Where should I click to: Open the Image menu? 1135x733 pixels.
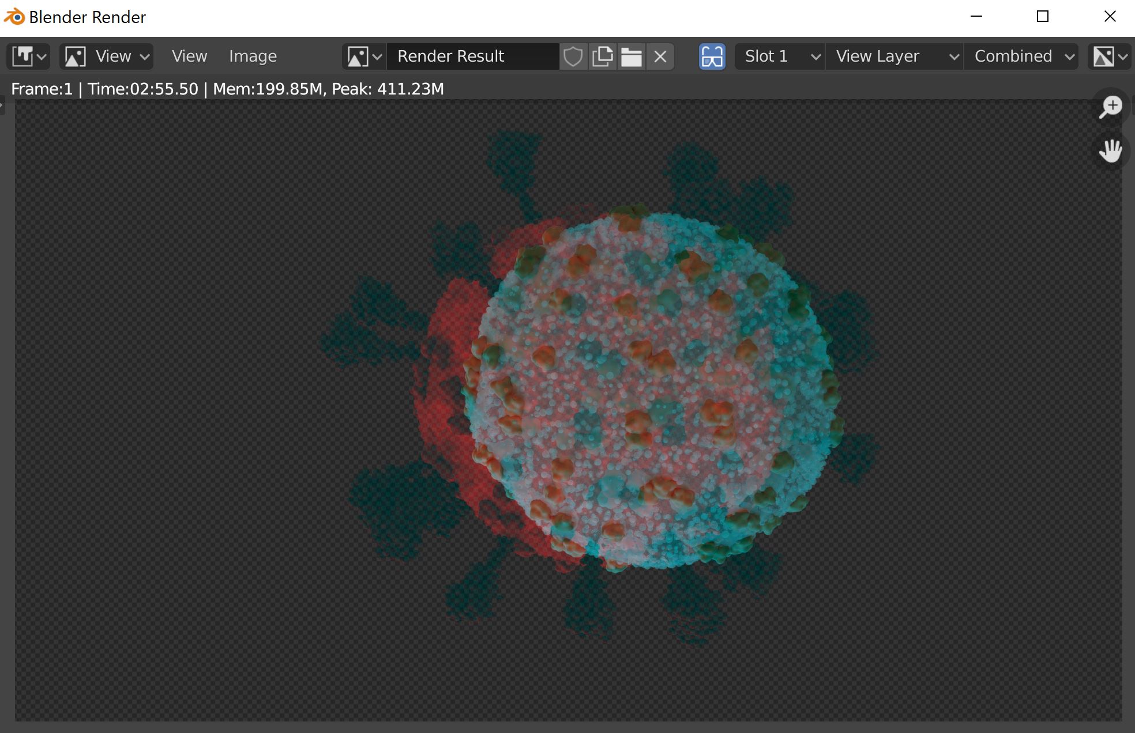[253, 56]
